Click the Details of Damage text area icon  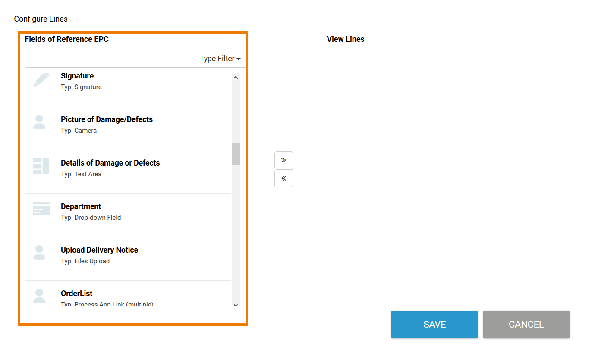pyautogui.click(x=41, y=166)
